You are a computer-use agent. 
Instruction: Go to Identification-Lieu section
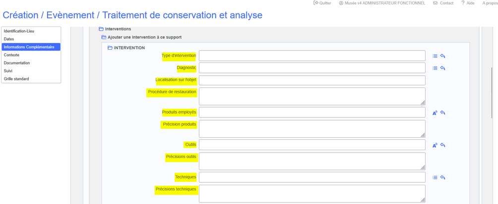click(19, 31)
